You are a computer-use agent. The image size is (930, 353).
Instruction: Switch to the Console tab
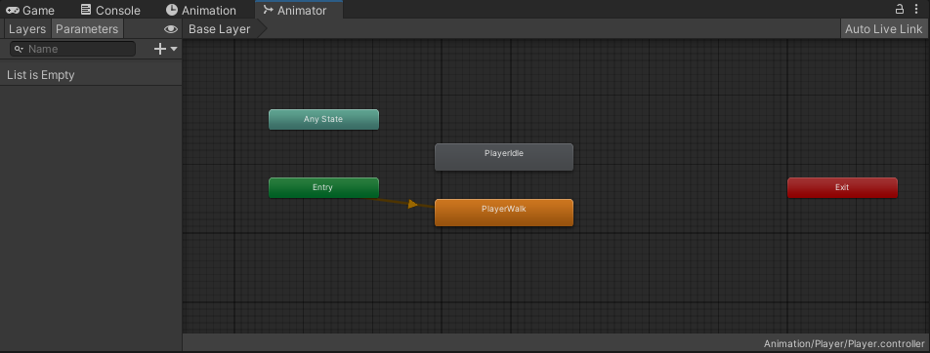[x=111, y=10]
